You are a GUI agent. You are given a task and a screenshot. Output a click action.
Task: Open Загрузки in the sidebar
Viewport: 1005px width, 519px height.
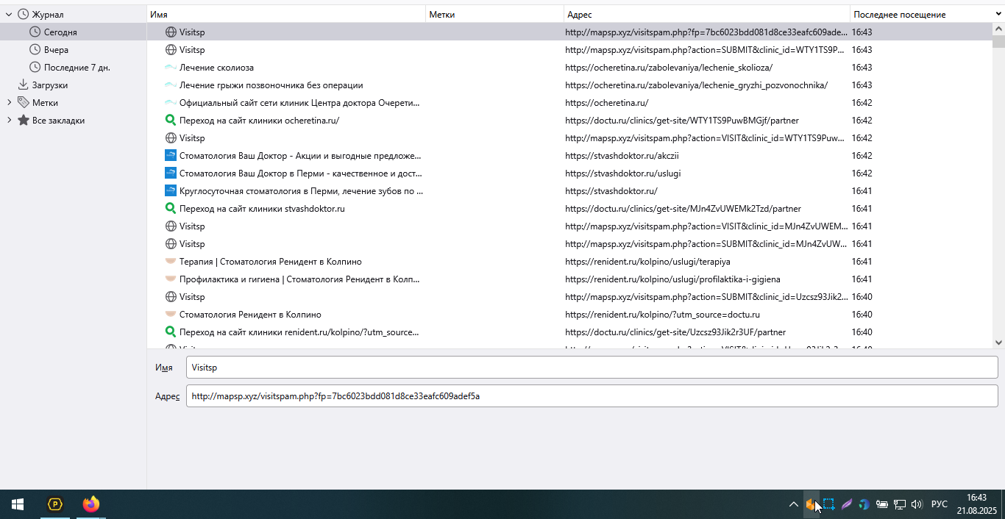click(x=50, y=85)
